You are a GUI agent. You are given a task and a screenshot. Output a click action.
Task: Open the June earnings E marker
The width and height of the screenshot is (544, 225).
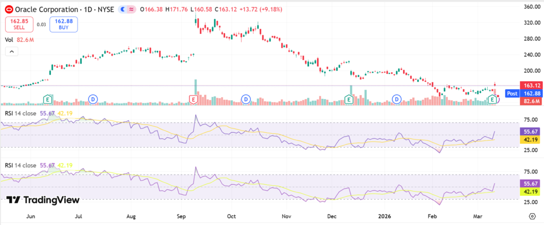[x=48, y=99]
